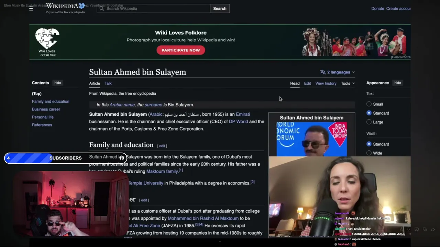Click the Help with translations link

pyautogui.click(x=400, y=57)
